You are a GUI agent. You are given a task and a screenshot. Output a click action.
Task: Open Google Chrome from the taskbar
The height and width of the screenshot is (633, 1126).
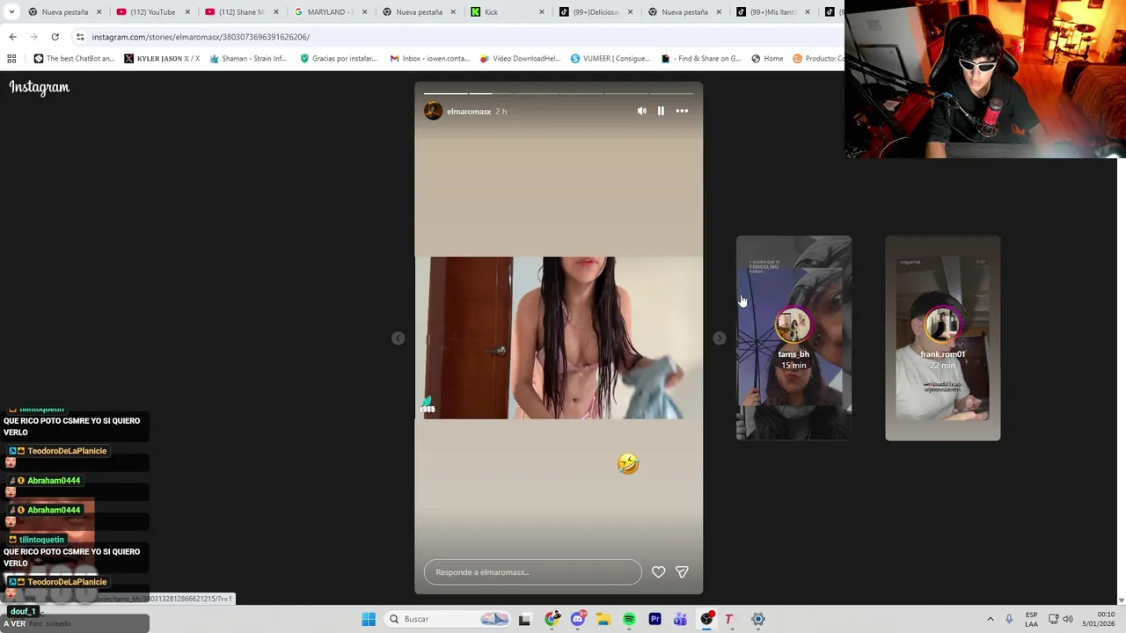[x=552, y=619]
